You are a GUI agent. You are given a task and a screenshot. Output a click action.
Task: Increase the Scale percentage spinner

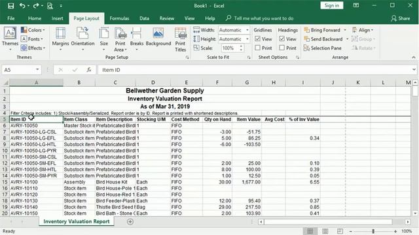241,46
